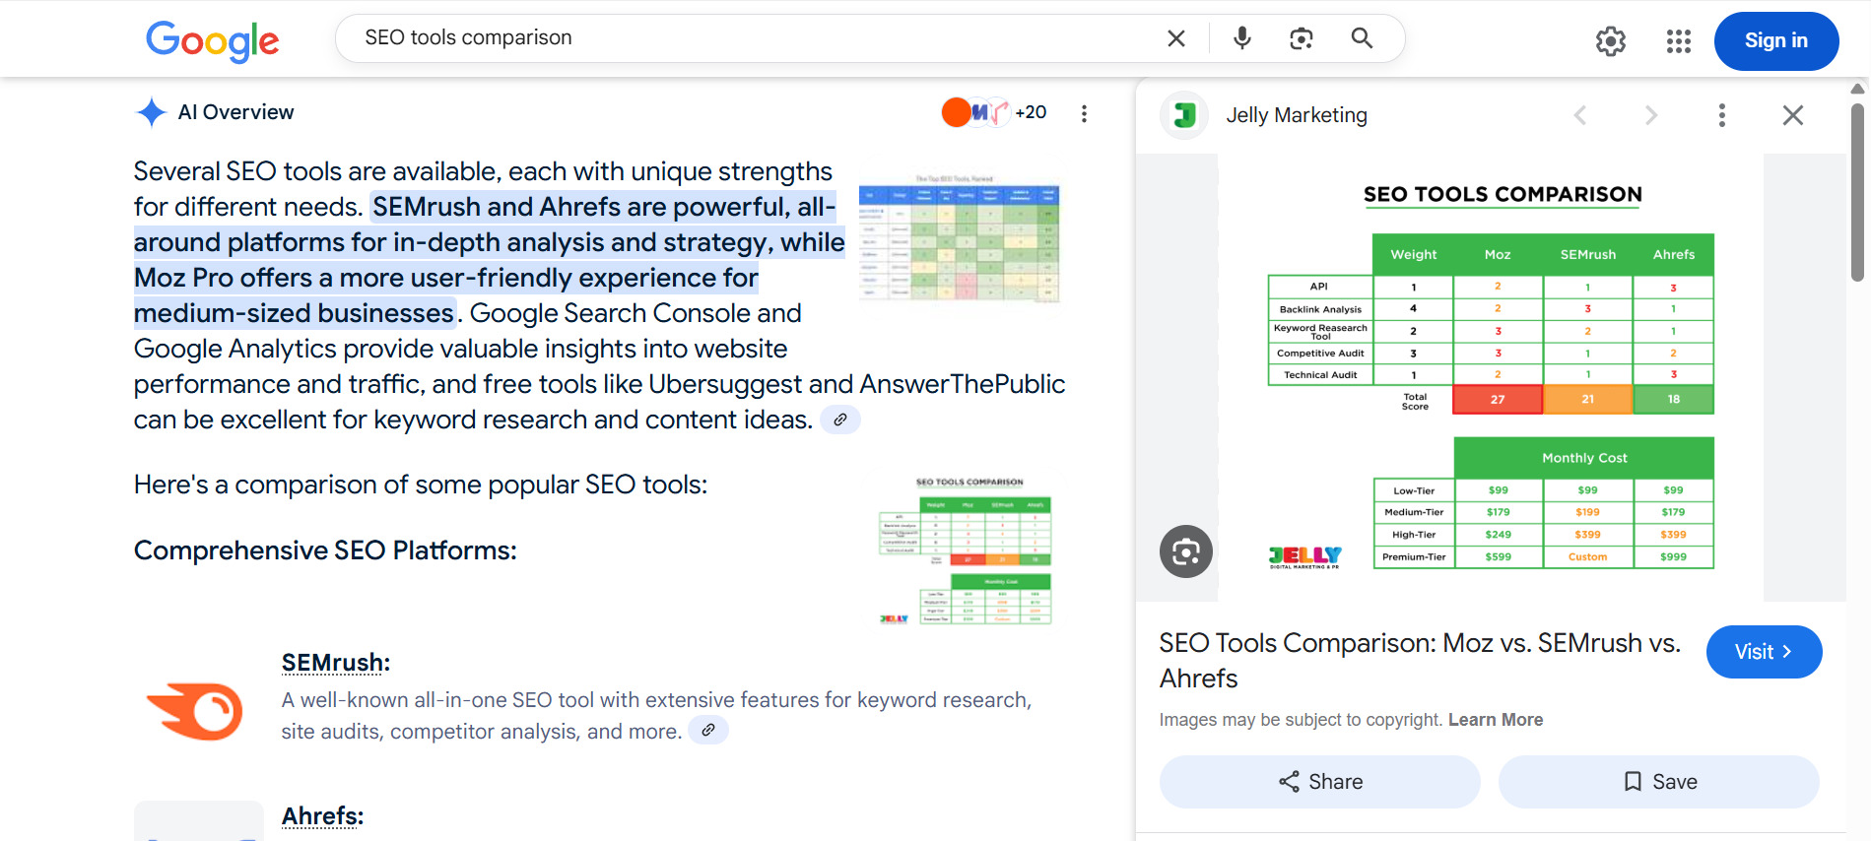Open Google settings gear

tap(1610, 41)
